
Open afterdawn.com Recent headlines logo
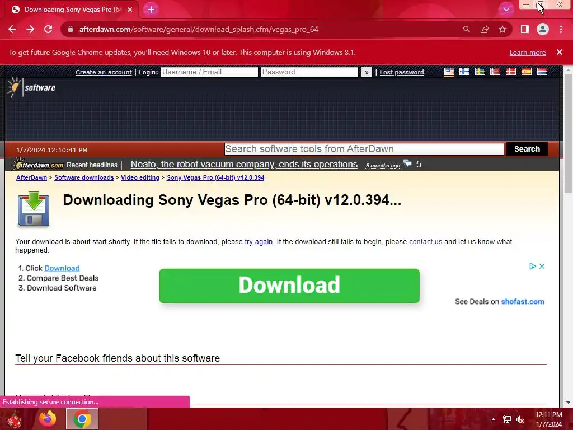37,165
